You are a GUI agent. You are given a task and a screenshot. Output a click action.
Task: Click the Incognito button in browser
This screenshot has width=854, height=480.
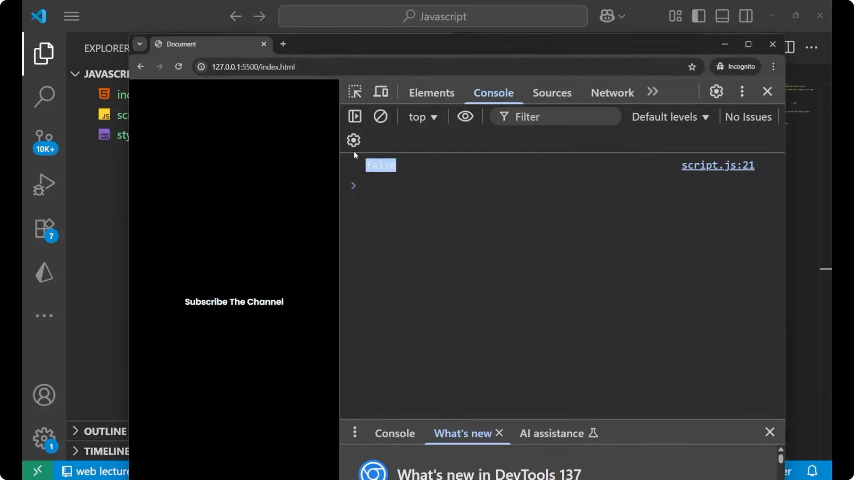736,67
